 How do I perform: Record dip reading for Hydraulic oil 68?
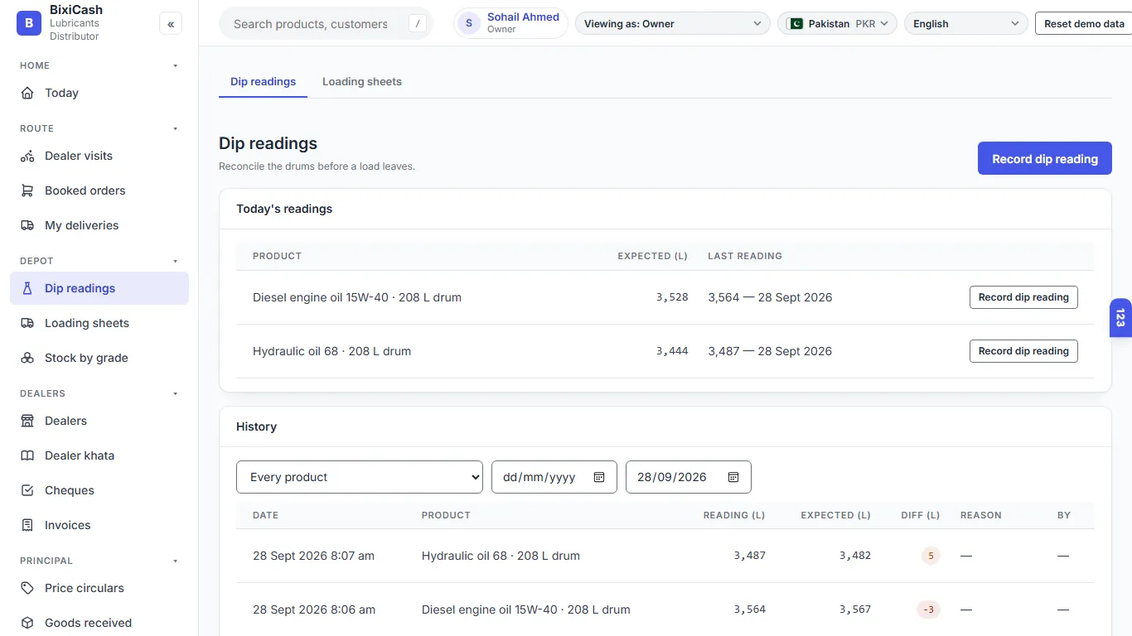(1023, 351)
